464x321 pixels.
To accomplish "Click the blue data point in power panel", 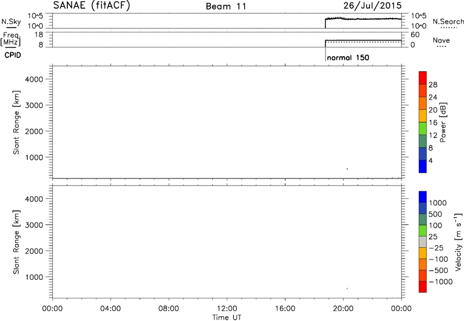I will click(x=347, y=169).
